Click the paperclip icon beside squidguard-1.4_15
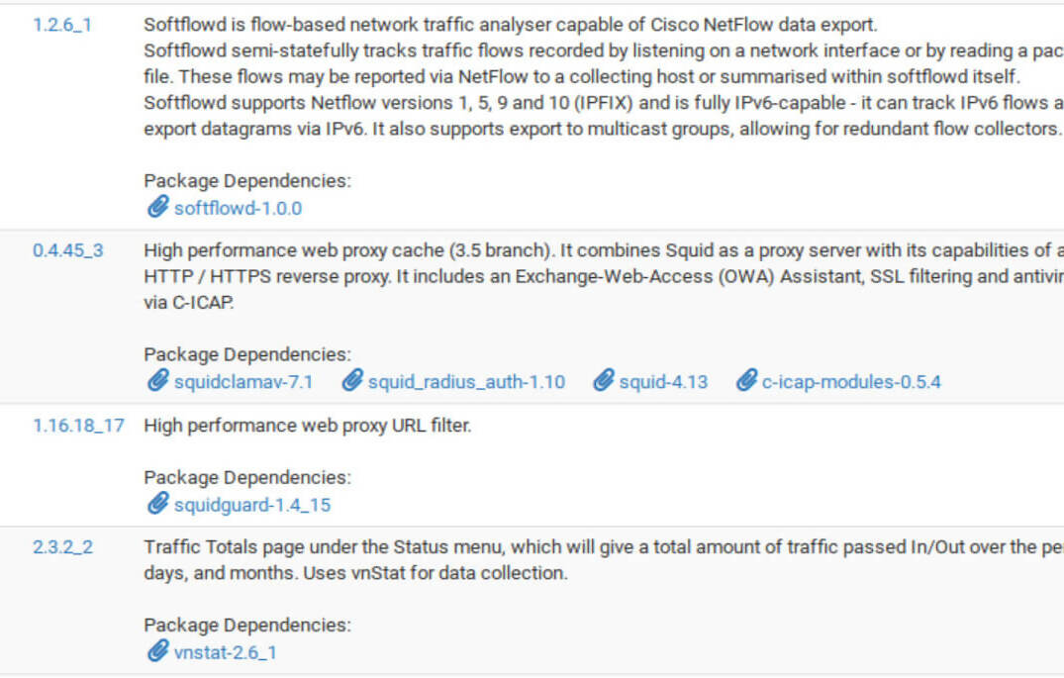 point(157,504)
